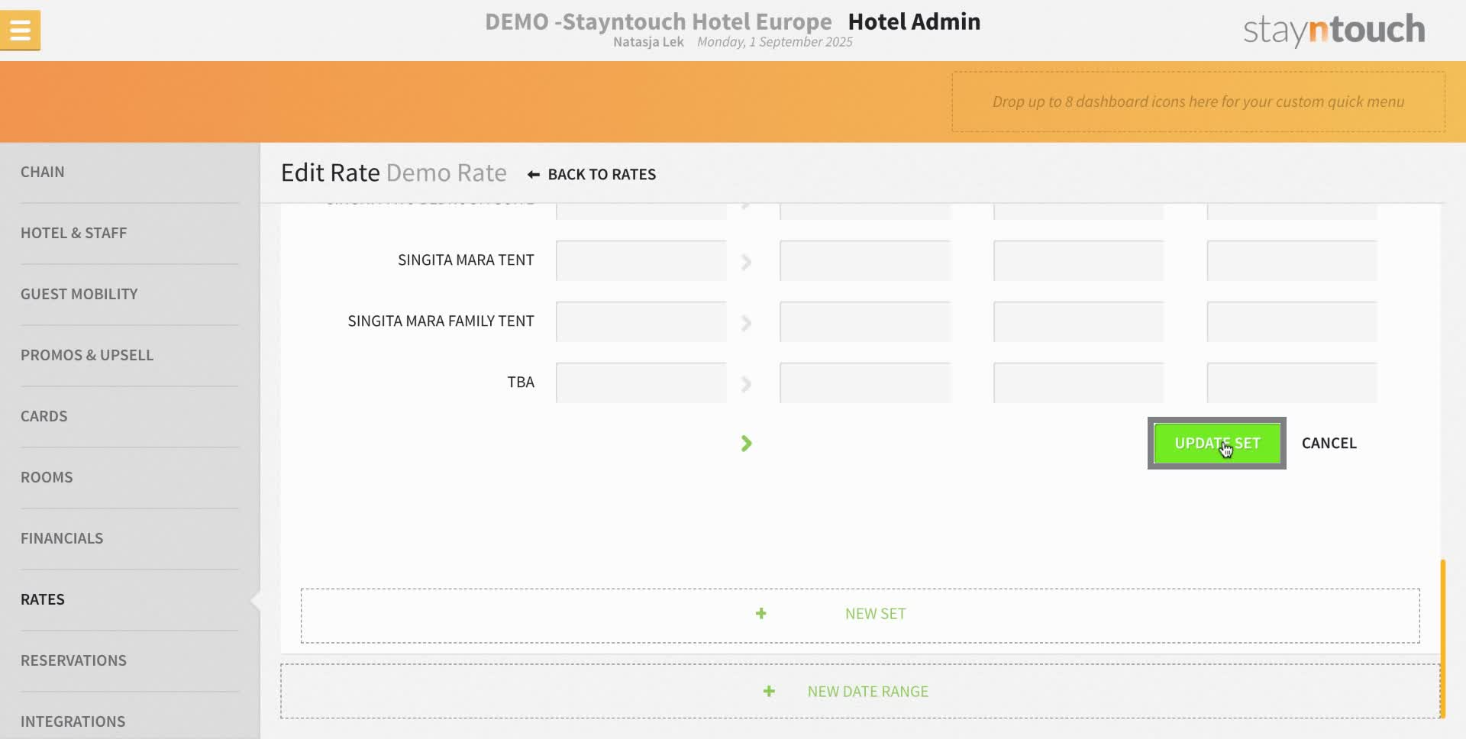Click the gray chevron in Singita Mara Tent row
1466x739 pixels.
coord(746,262)
